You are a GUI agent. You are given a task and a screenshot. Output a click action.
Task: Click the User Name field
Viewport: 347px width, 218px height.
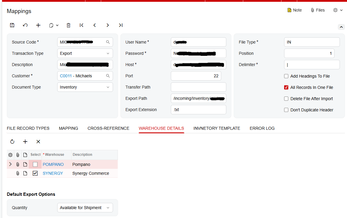point(198,42)
